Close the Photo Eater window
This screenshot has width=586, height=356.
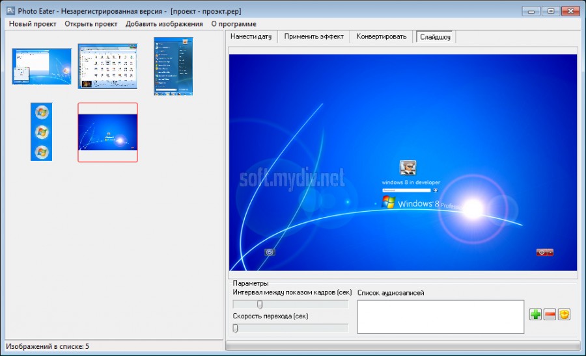pos(570,11)
